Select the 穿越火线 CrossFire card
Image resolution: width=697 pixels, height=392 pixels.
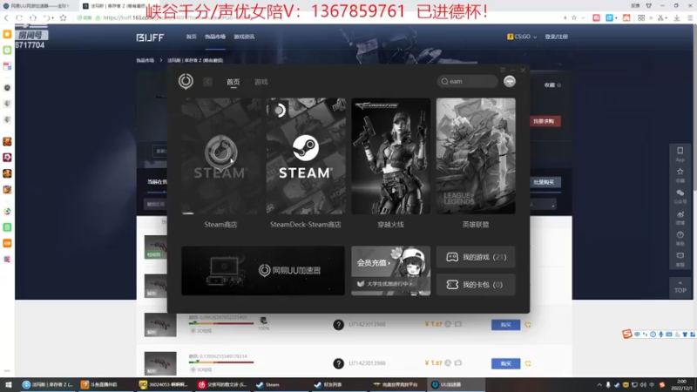[x=390, y=156]
